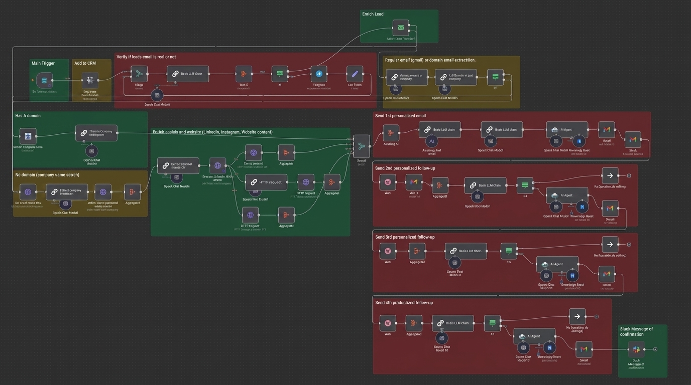Open the Slack node in 1st email section
The image size is (691, 385).
pyautogui.click(x=633, y=140)
